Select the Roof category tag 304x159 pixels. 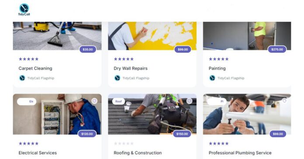coord(118,101)
